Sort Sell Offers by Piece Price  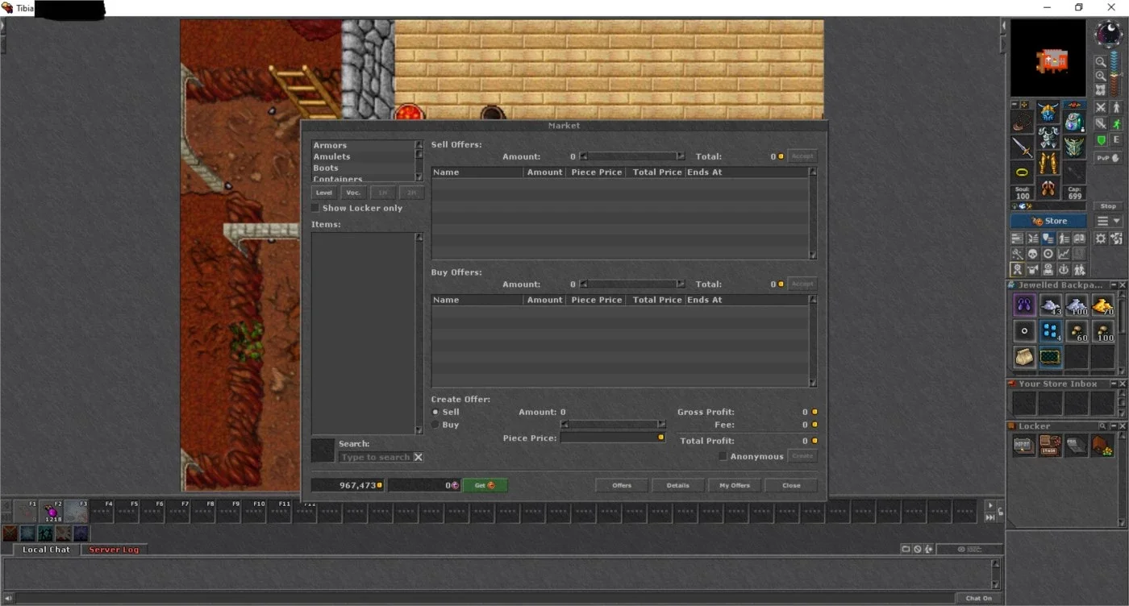click(x=597, y=172)
